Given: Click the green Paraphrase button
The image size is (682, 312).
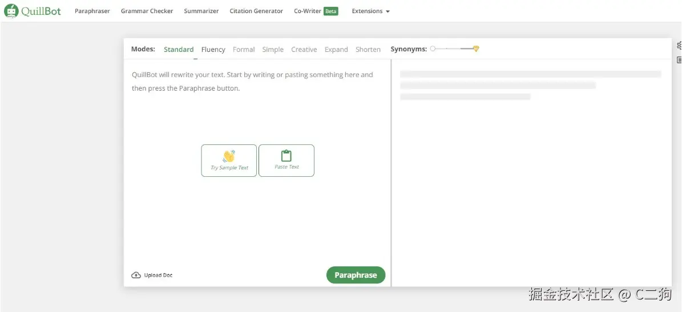Looking at the screenshot, I should 356,275.
